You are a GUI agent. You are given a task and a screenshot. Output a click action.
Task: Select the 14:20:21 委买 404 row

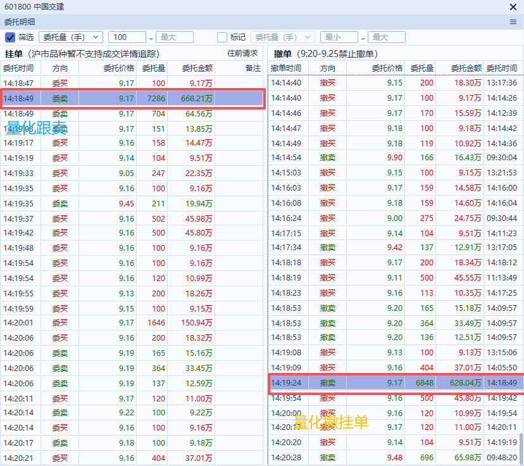pos(132,458)
